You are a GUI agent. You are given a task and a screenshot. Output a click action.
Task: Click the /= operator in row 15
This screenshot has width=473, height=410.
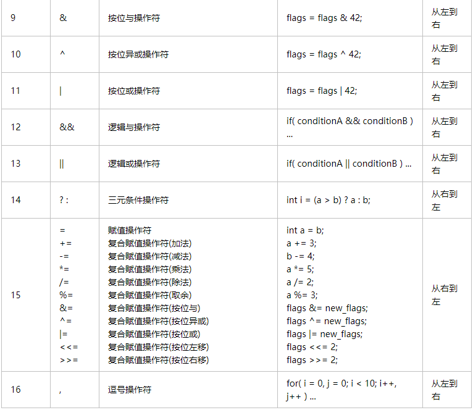[x=64, y=282]
